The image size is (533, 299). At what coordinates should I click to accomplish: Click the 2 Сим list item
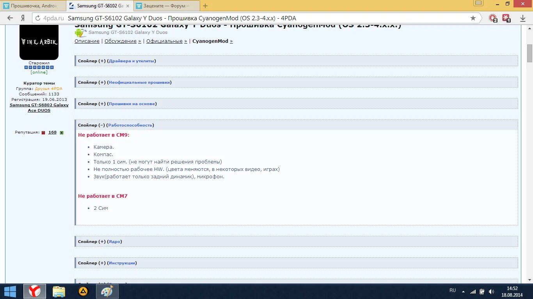point(101,208)
